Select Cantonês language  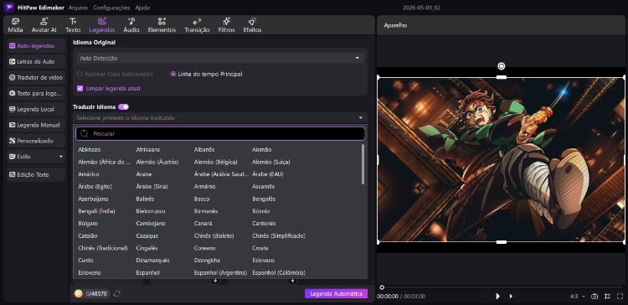point(264,223)
